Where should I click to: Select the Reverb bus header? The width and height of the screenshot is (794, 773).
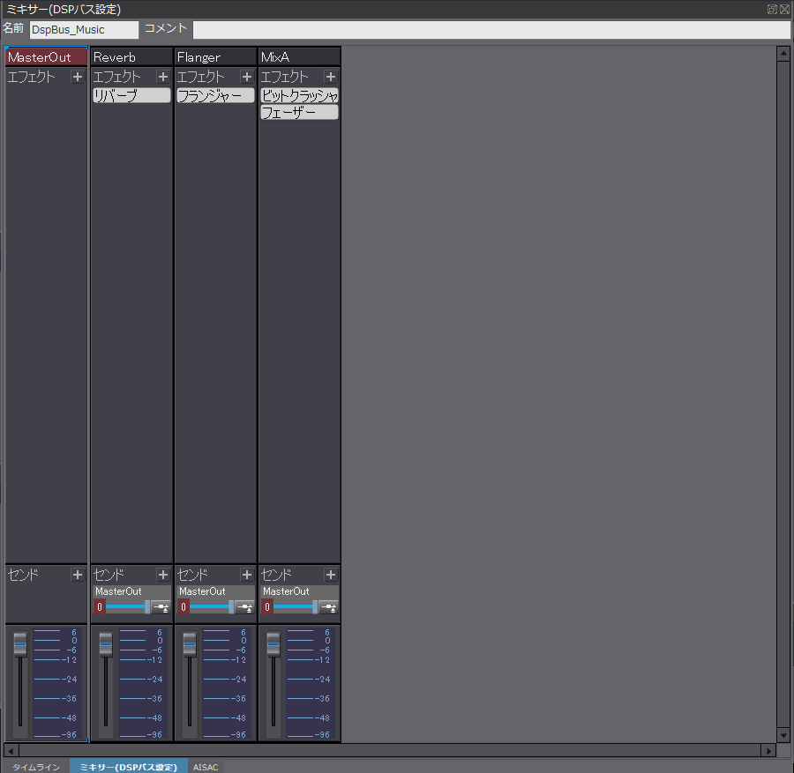pos(131,57)
